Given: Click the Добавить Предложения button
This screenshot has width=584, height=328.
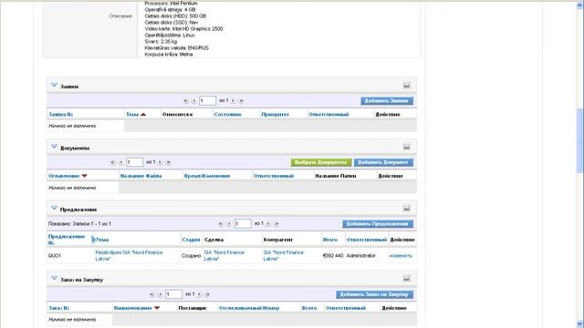Looking at the screenshot, I should pos(378,224).
